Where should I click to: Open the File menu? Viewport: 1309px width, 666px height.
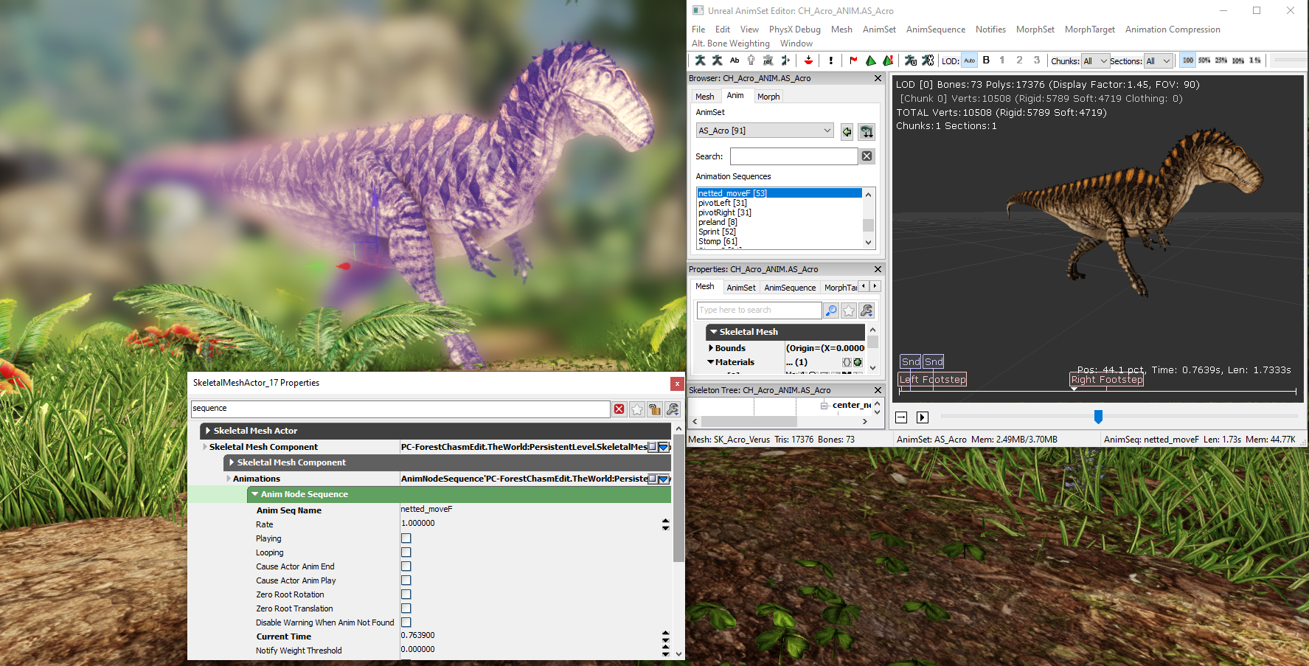(698, 30)
